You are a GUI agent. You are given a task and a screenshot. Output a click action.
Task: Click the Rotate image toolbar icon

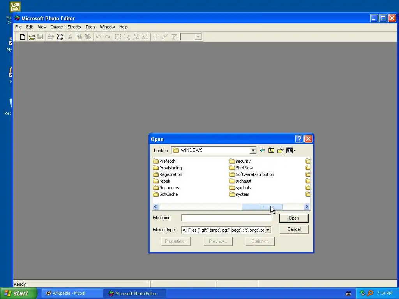click(174, 37)
